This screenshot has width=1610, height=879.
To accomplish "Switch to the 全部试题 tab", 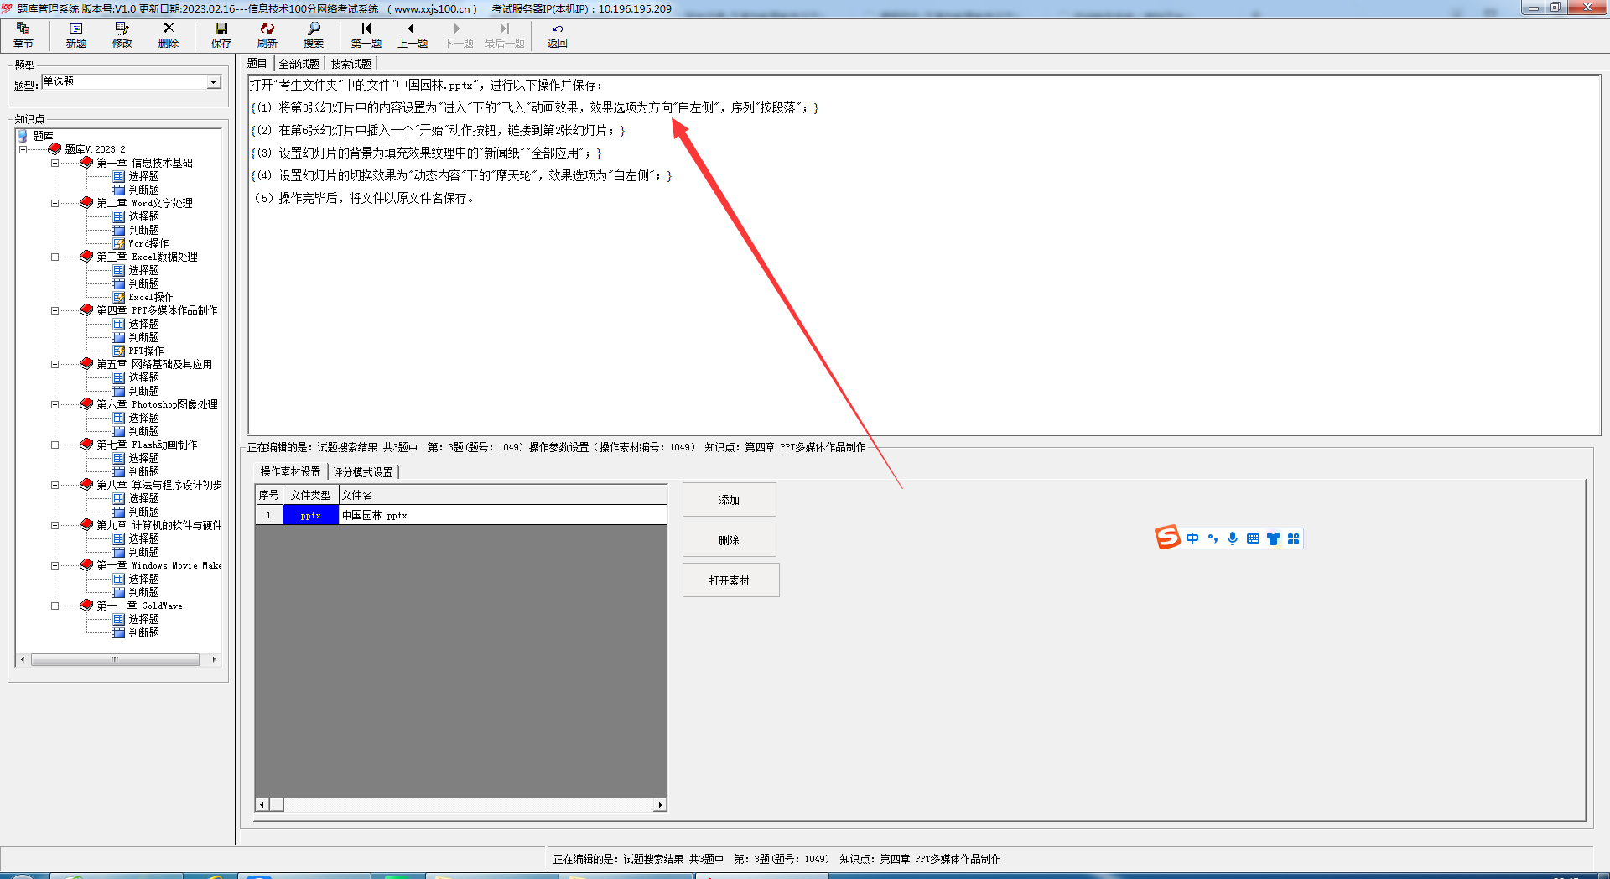I will coord(299,64).
